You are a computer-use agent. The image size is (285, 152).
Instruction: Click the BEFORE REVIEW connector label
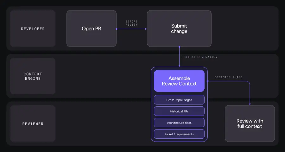131,23
